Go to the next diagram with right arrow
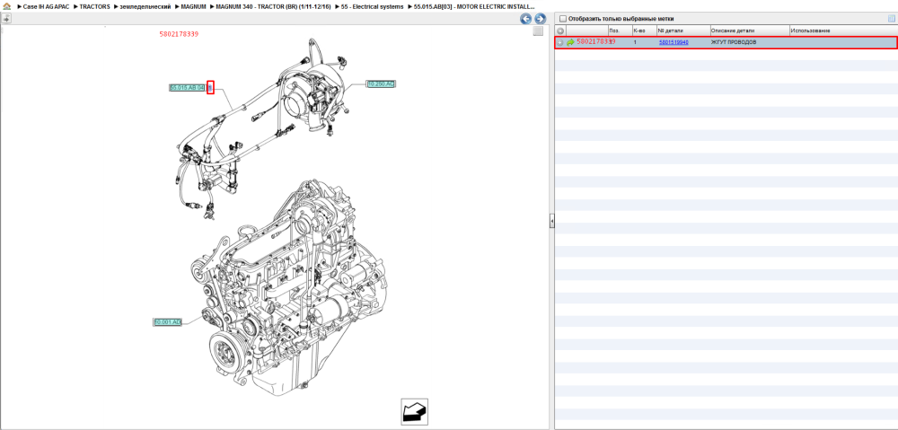The width and height of the screenshot is (898, 430). click(x=540, y=19)
